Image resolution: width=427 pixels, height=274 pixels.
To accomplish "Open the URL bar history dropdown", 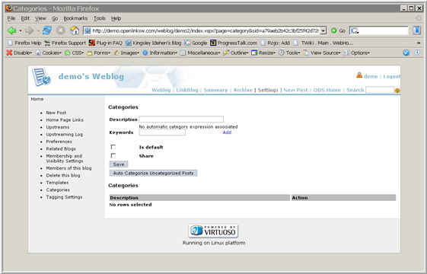I will point(323,30).
